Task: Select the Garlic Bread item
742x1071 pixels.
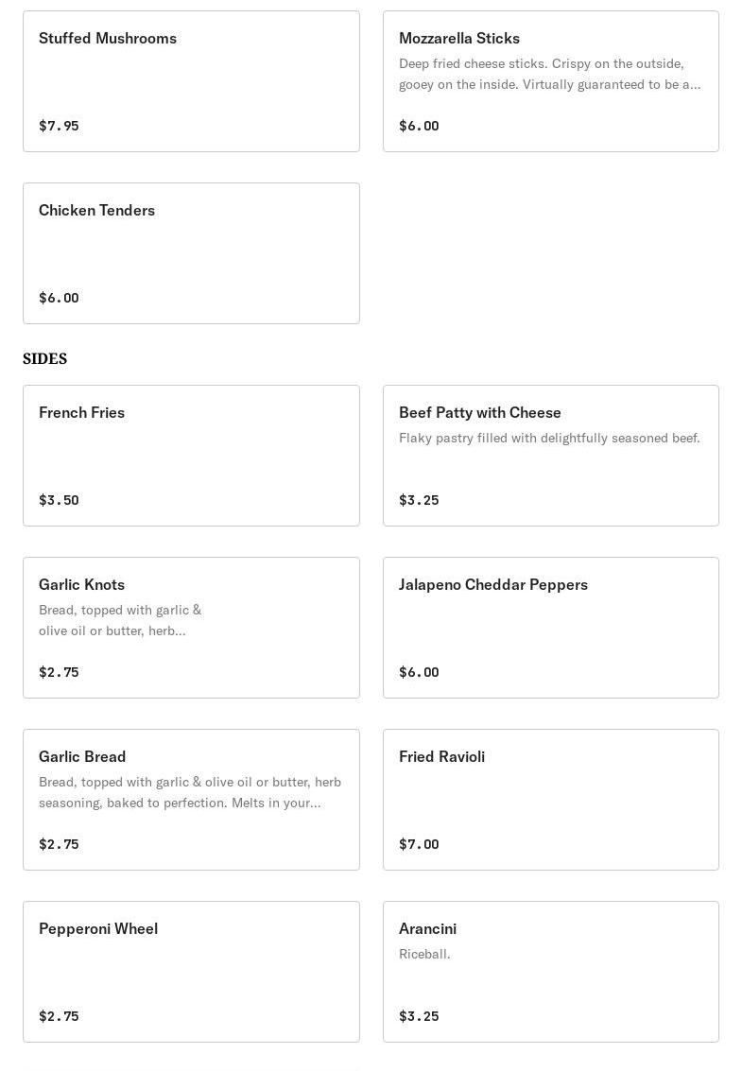Action: click(191, 800)
